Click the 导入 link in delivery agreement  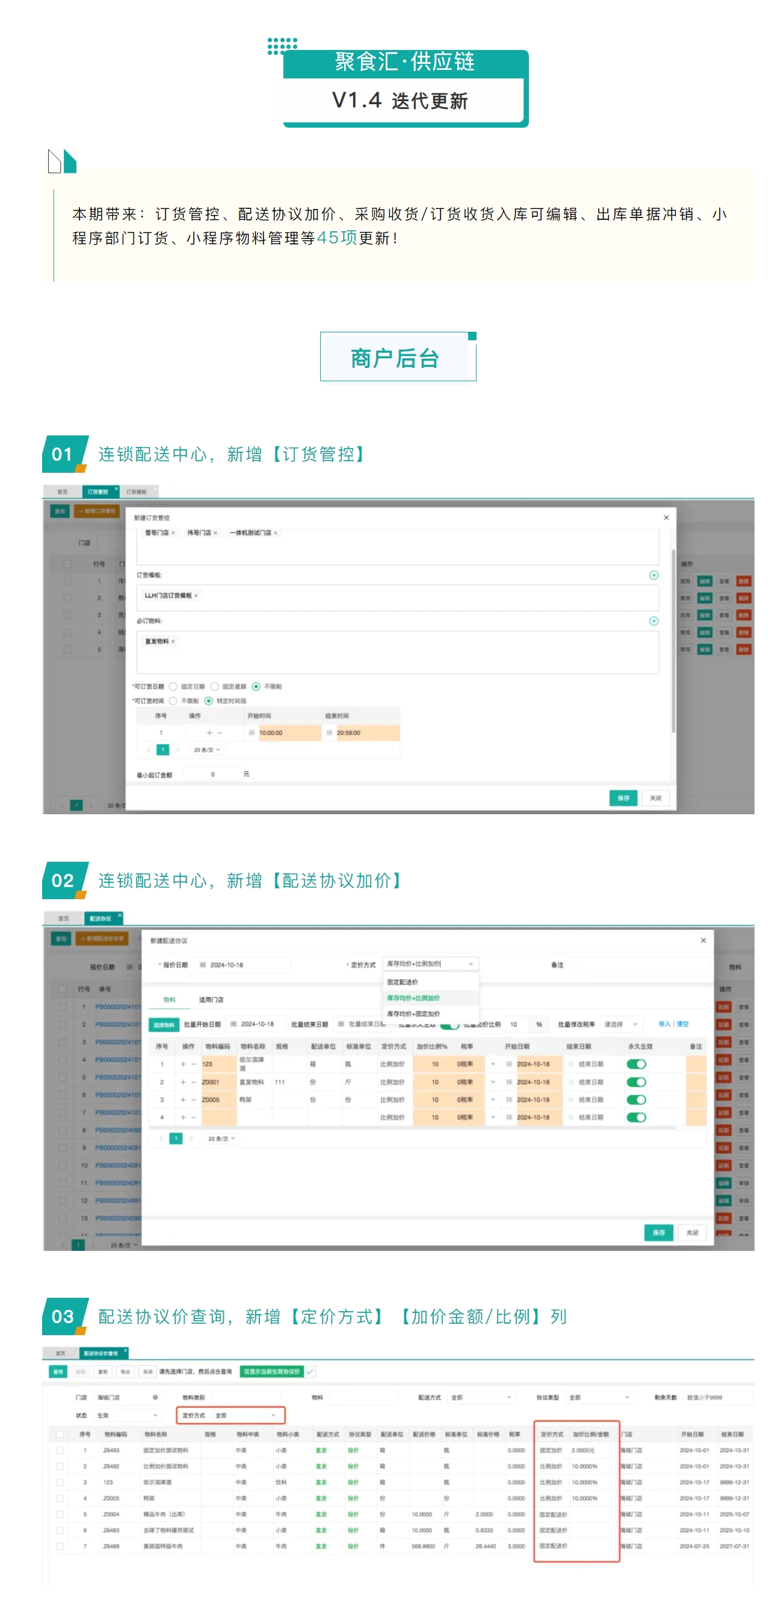(x=663, y=1024)
